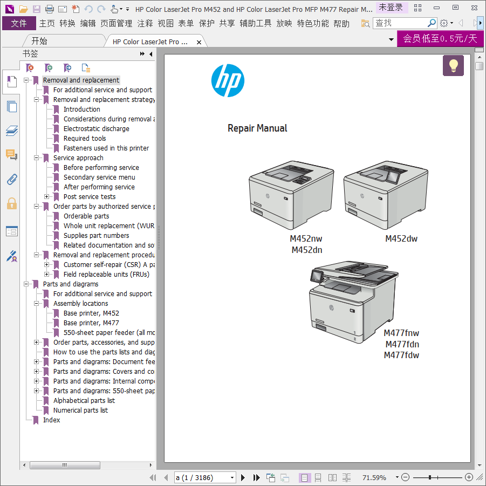Open the attachments paperclip sidebar icon
The height and width of the screenshot is (486, 486).
tap(11, 179)
